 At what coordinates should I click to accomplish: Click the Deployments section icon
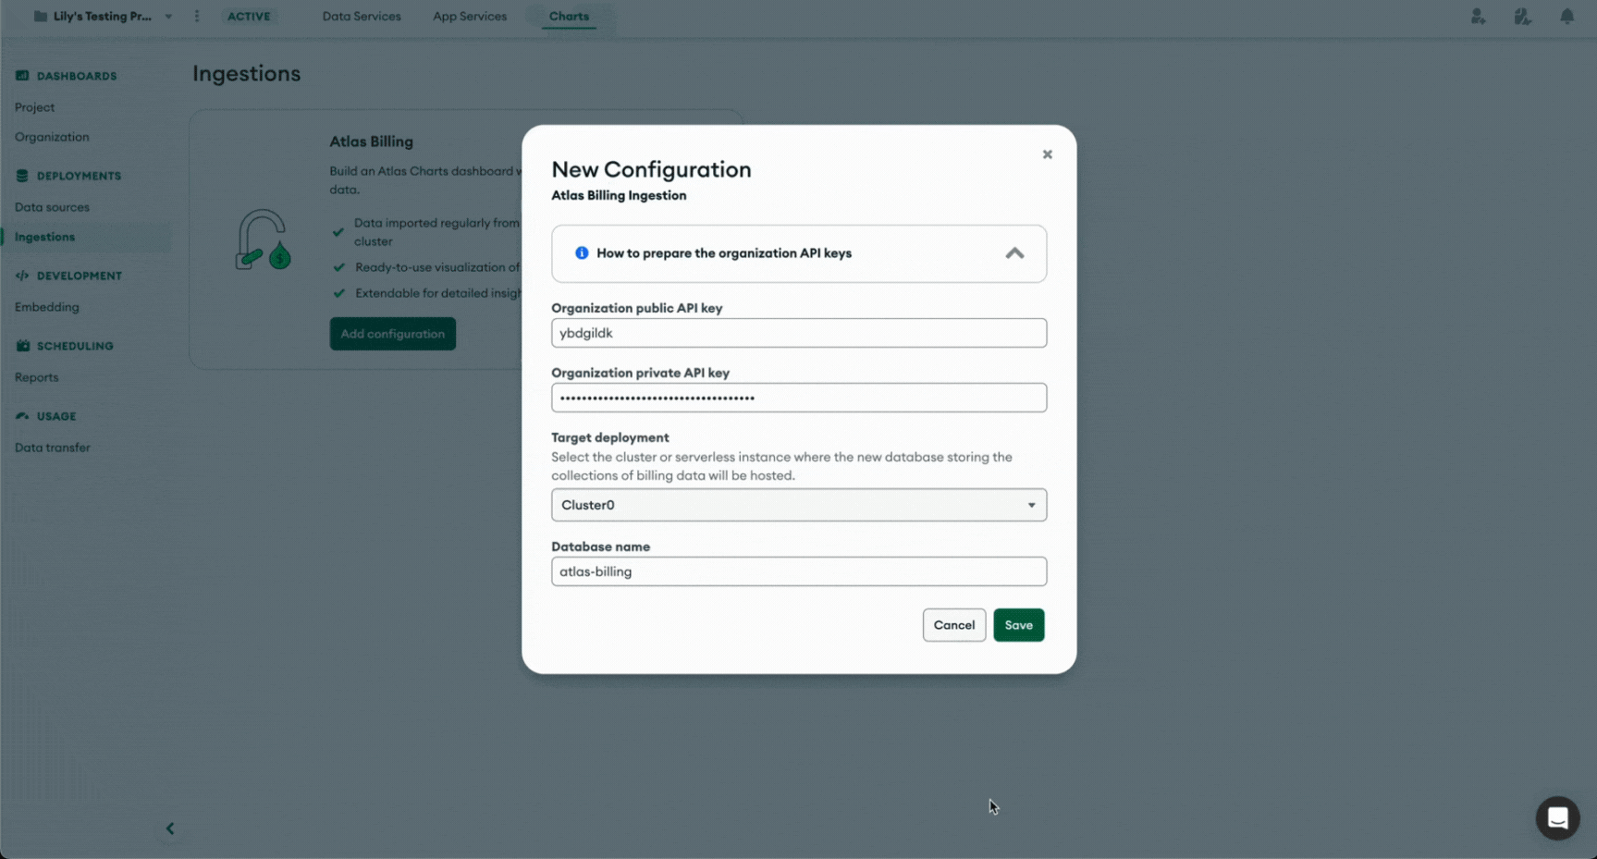pos(22,176)
